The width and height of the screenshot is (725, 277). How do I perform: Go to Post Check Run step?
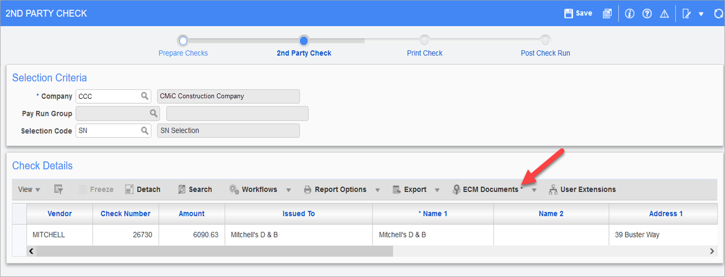[x=545, y=53]
